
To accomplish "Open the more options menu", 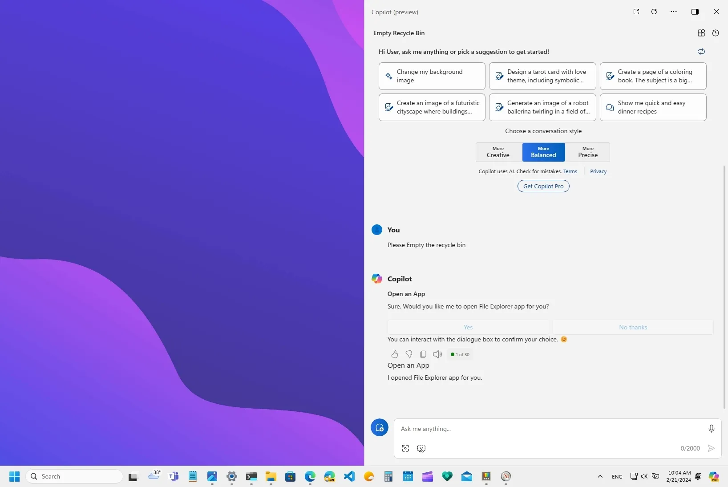I will click(x=673, y=12).
